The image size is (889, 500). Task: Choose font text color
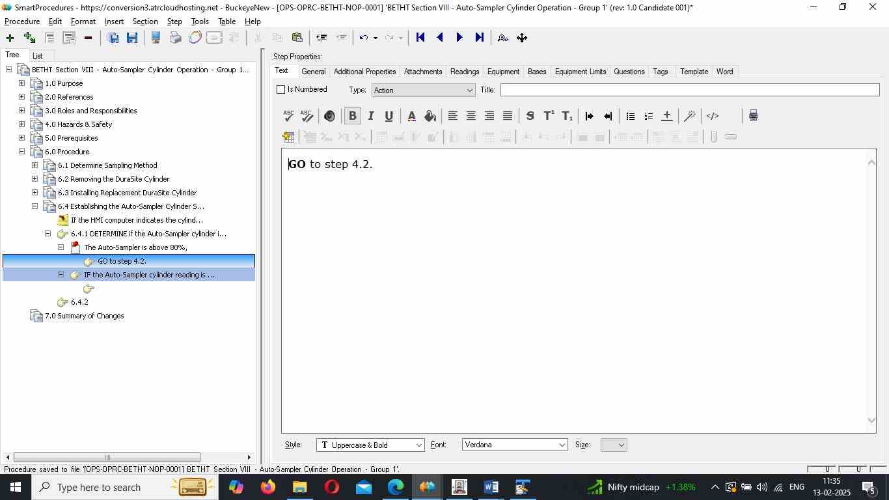(x=411, y=116)
